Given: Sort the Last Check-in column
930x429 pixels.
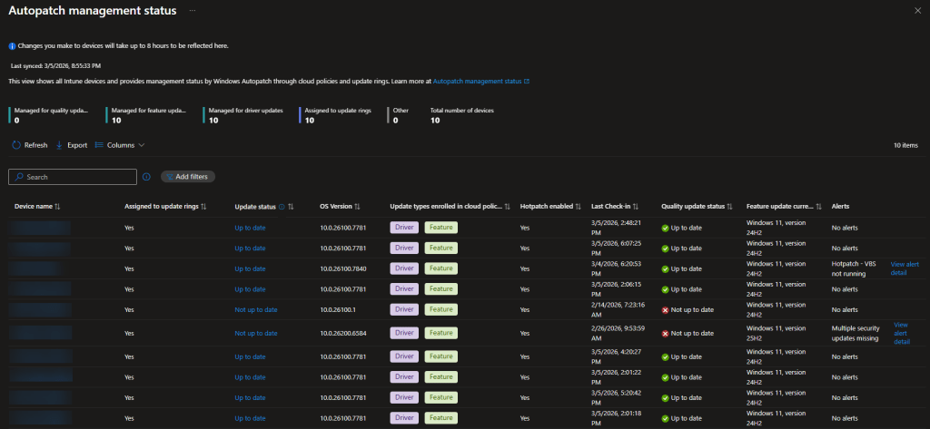Looking at the screenshot, I should pos(635,207).
